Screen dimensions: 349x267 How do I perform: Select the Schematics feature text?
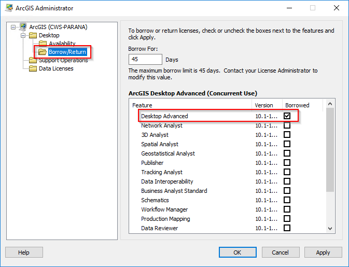(155, 200)
